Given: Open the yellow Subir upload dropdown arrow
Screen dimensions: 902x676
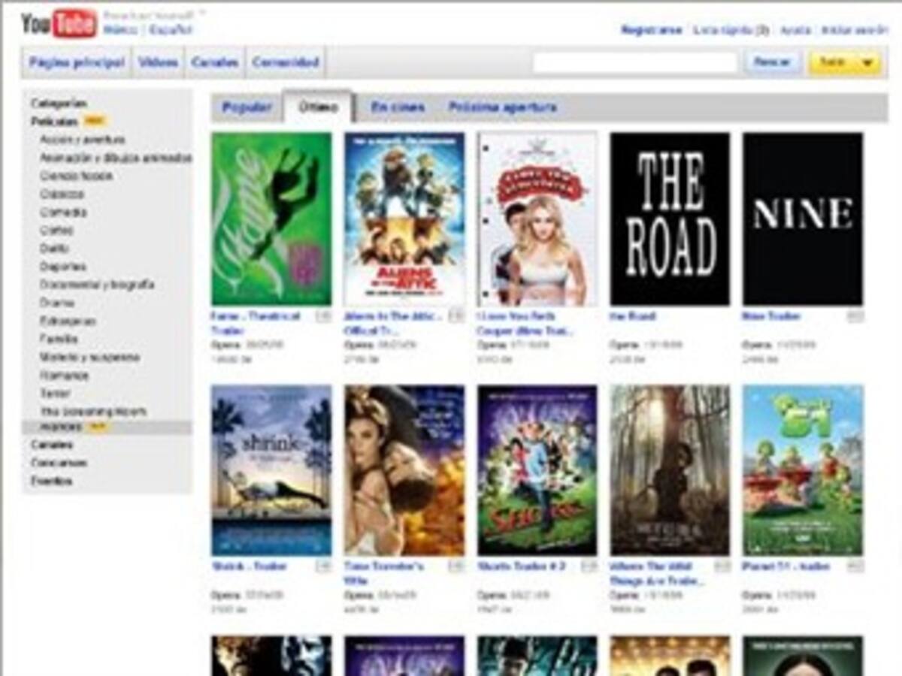Looking at the screenshot, I should pos(868,63).
